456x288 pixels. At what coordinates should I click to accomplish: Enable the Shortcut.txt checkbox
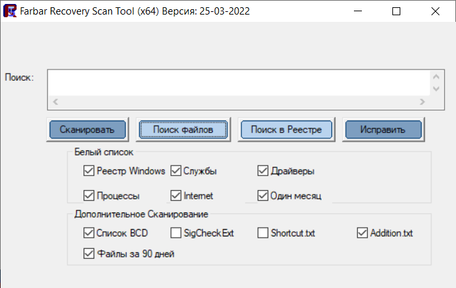pyautogui.click(x=263, y=233)
